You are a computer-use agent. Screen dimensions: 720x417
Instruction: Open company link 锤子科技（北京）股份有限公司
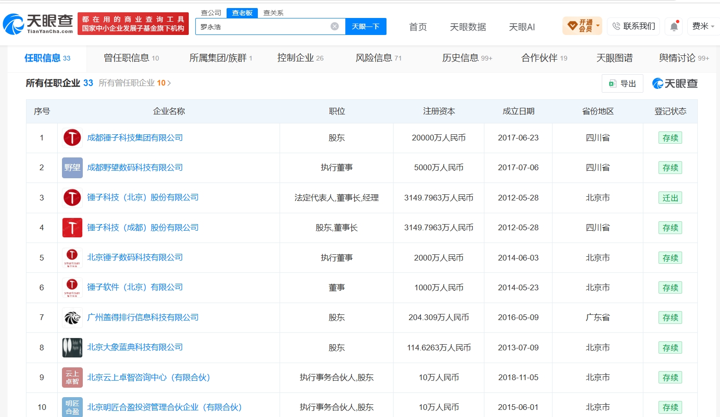pyautogui.click(x=143, y=198)
